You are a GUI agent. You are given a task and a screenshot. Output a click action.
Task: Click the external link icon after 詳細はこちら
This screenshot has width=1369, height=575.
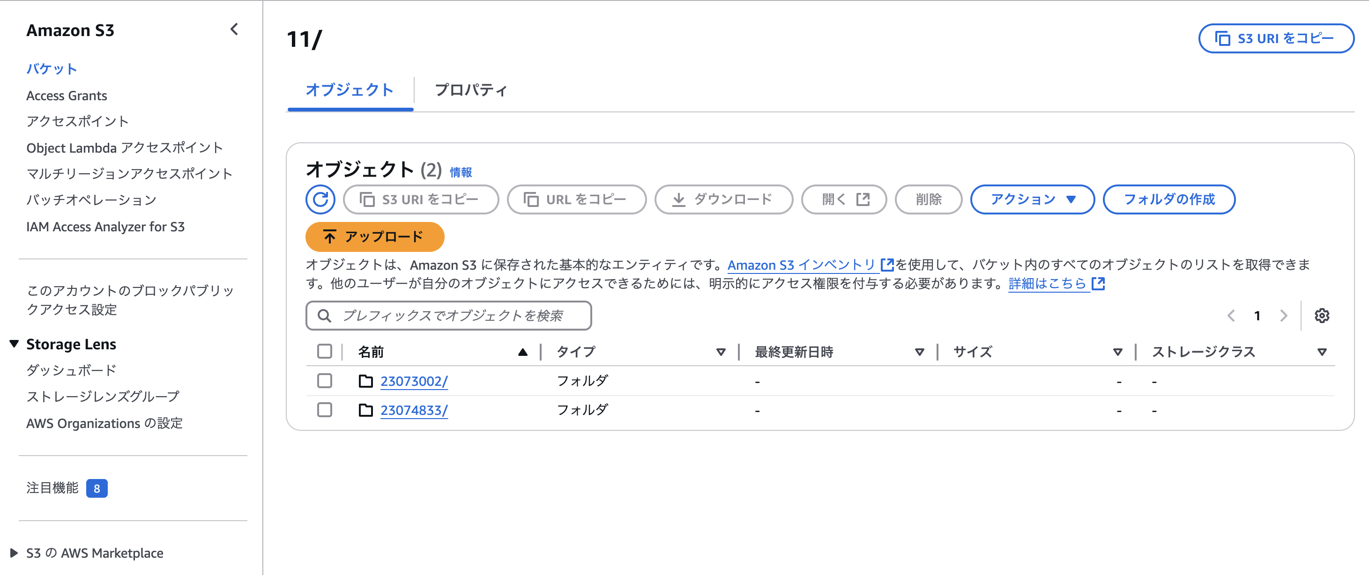click(1098, 283)
